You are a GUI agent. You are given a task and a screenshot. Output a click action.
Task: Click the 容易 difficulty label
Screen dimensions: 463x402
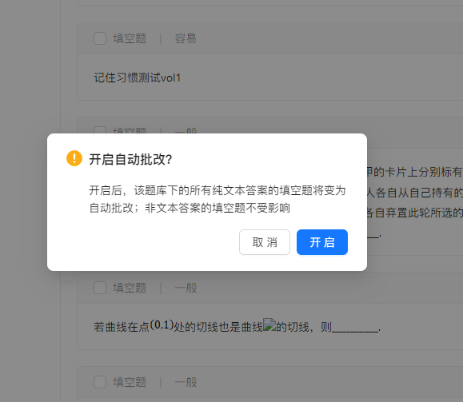pyautogui.click(x=186, y=38)
